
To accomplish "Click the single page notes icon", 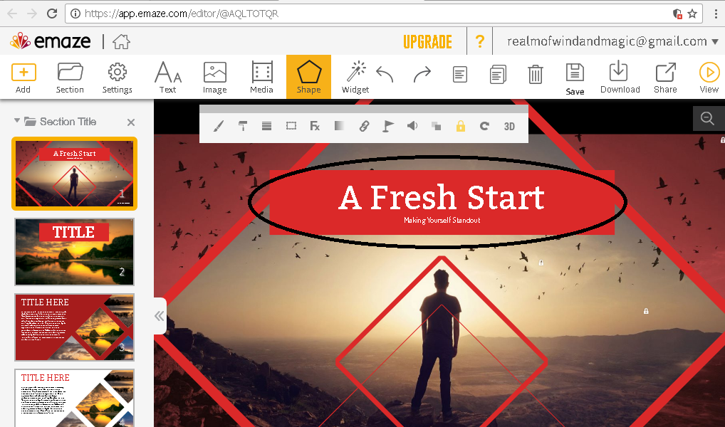I will (459, 75).
